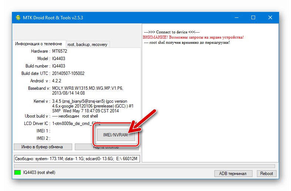Screen dimensions: 291x191
Task: Minimize the MTK Droid Root & Tools window
Action: [237, 17]
